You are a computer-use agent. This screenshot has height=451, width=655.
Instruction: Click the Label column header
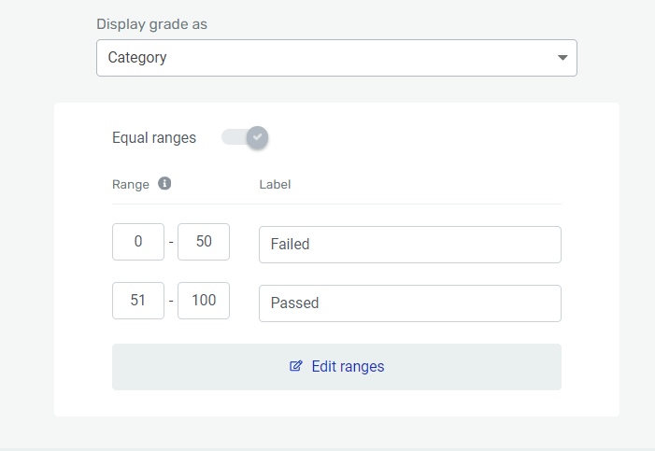pos(275,184)
